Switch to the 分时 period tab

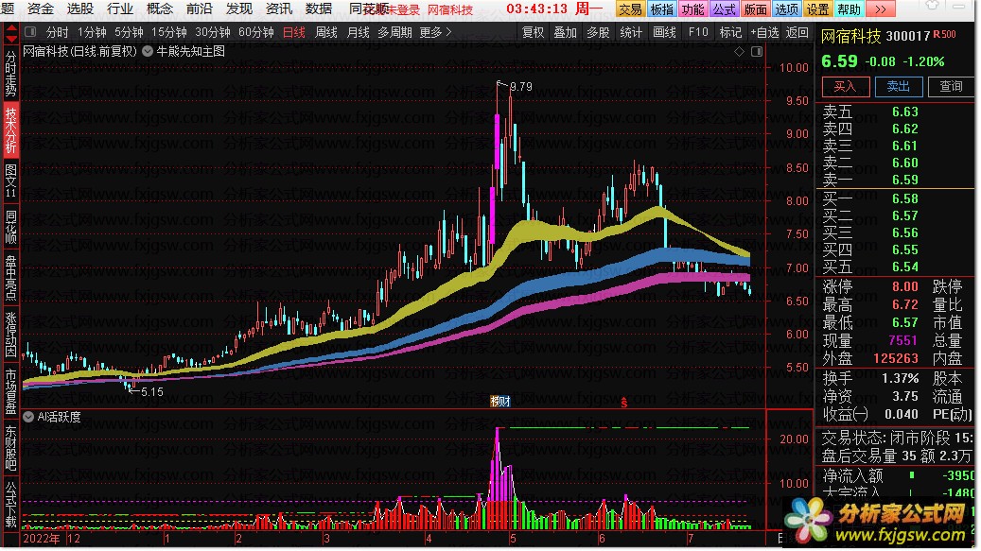[57, 32]
